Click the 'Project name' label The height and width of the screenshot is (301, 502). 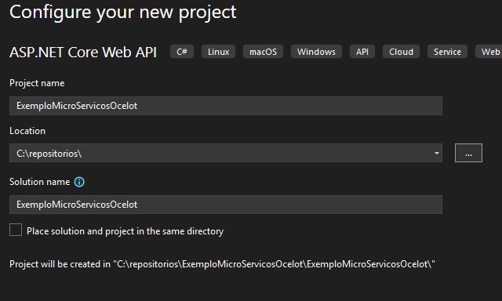pyautogui.click(x=37, y=83)
